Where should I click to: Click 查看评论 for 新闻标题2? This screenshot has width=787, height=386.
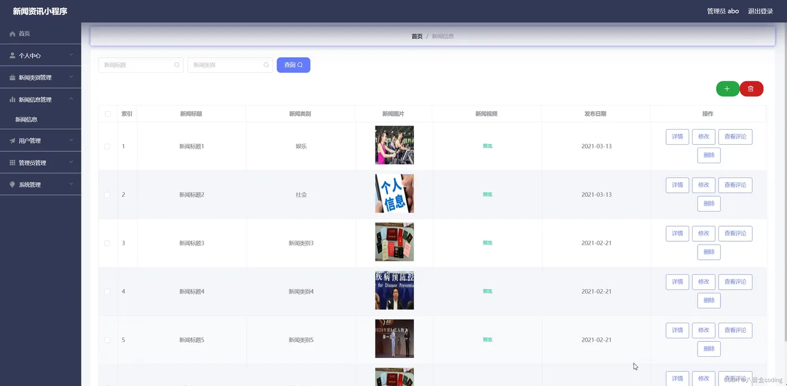(x=735, y=185)
